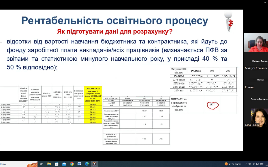Viewport: 268px width, 167px height.
Task: Select the top presenter video thumbnail
Action: click(256, 42)
